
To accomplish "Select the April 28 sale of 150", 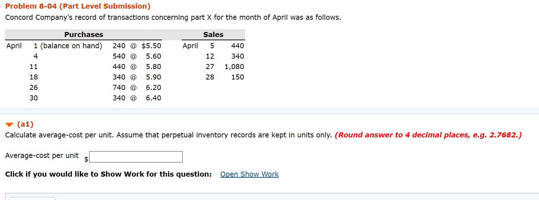I will (238, 77).
